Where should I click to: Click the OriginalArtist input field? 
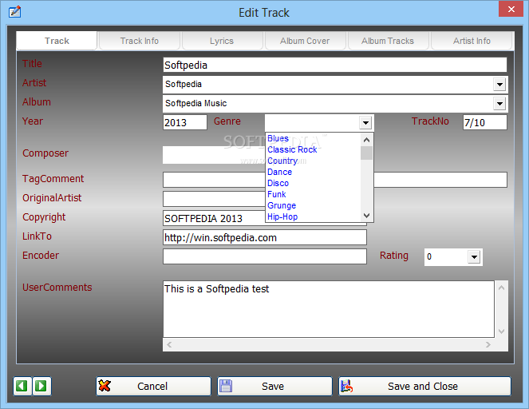(214, 199)
